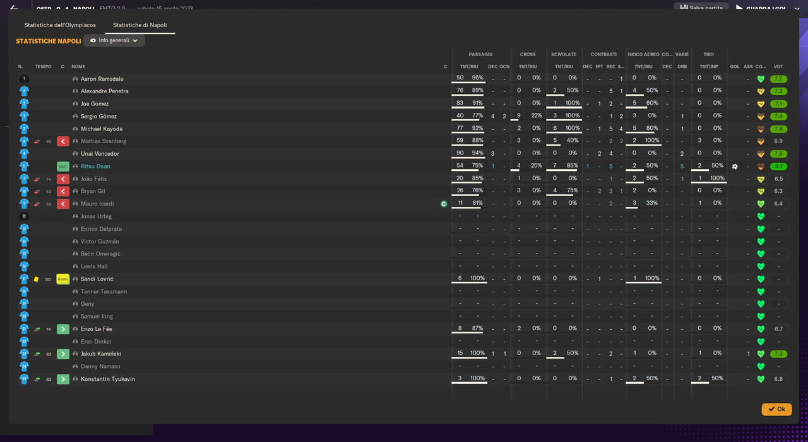Click substituted-off red arrow for João Félix
Image resolution: width=808 pixels, height=442 pixels.
(x=62, y=179)
